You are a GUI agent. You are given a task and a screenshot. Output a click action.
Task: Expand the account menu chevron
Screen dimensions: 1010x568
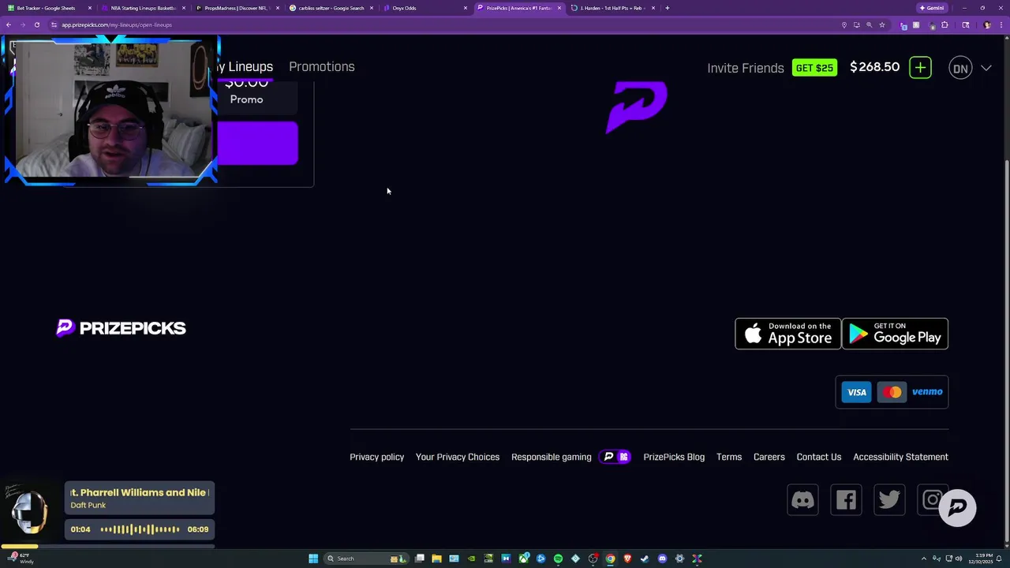pyautogui.click(x=986, y=68)
